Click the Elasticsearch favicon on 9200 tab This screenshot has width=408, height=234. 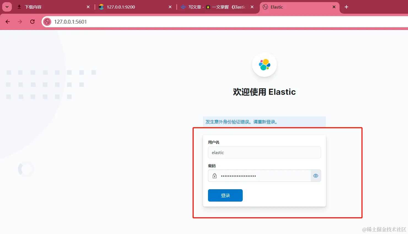tap(101, 7)
